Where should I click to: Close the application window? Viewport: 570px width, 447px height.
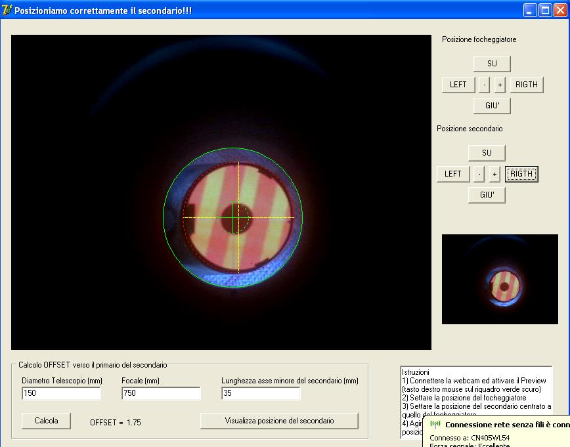pyautogui.click(x=560, y=11)
